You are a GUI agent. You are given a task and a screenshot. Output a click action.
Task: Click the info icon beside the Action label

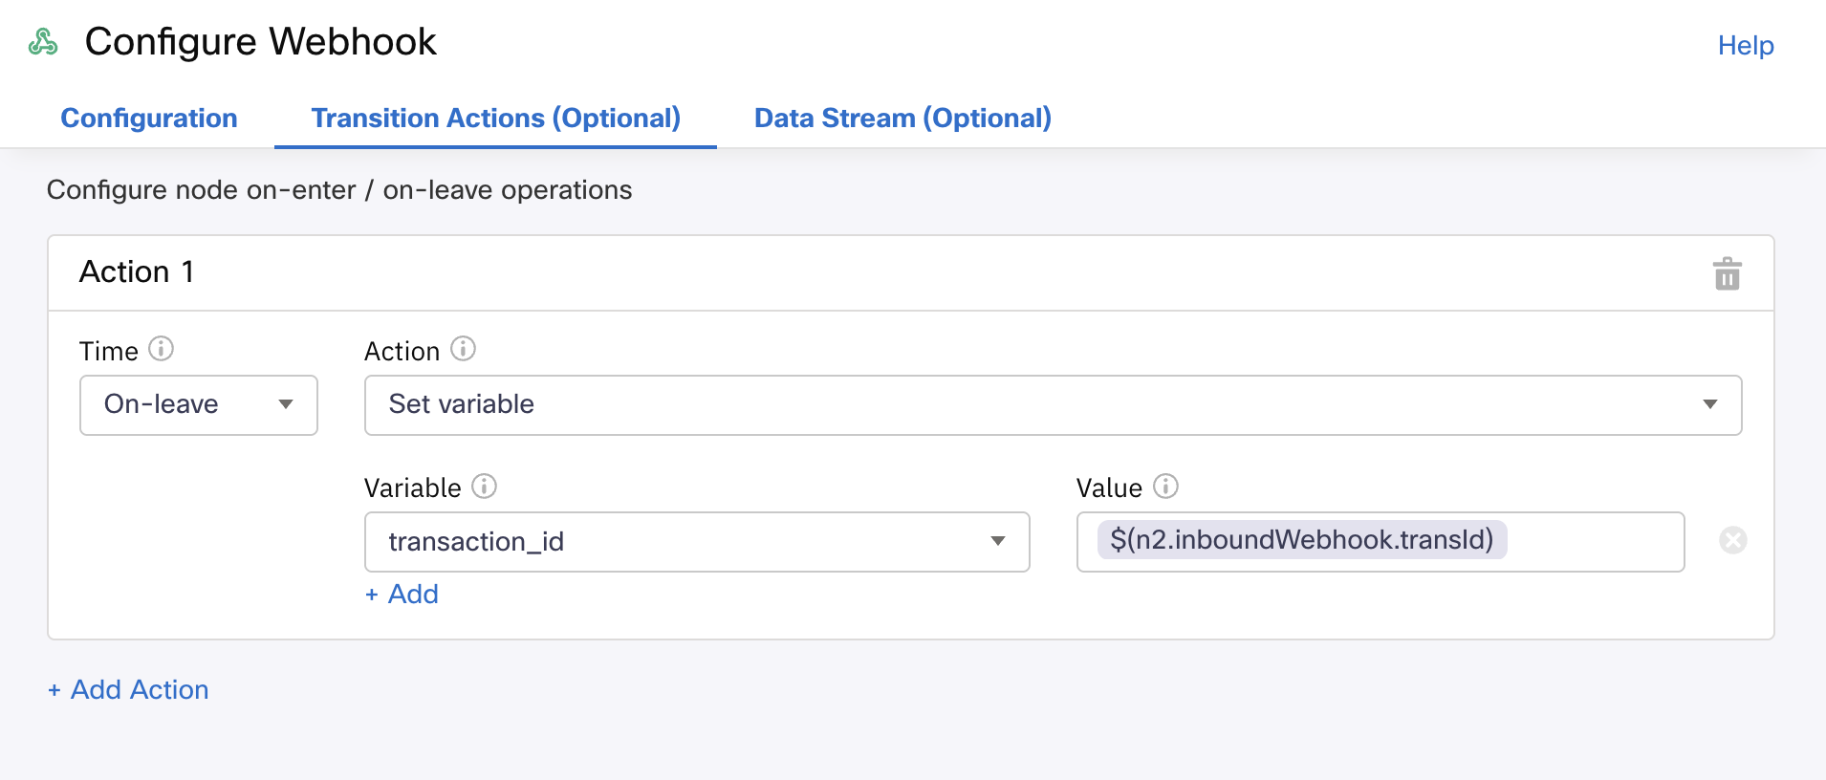tap(463, 349)
